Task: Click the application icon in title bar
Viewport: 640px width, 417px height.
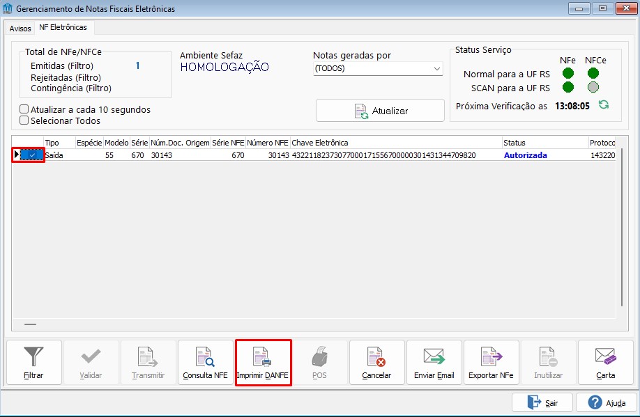Action: click(x=8, y=8)
